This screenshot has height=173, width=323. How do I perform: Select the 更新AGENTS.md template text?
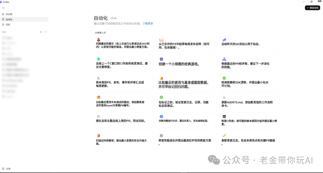(247, 104)
